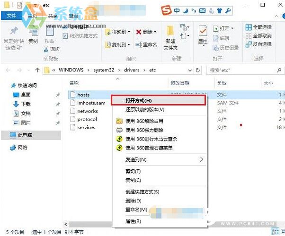
Task: Select the services file
Action: click(x=83, y=127)
